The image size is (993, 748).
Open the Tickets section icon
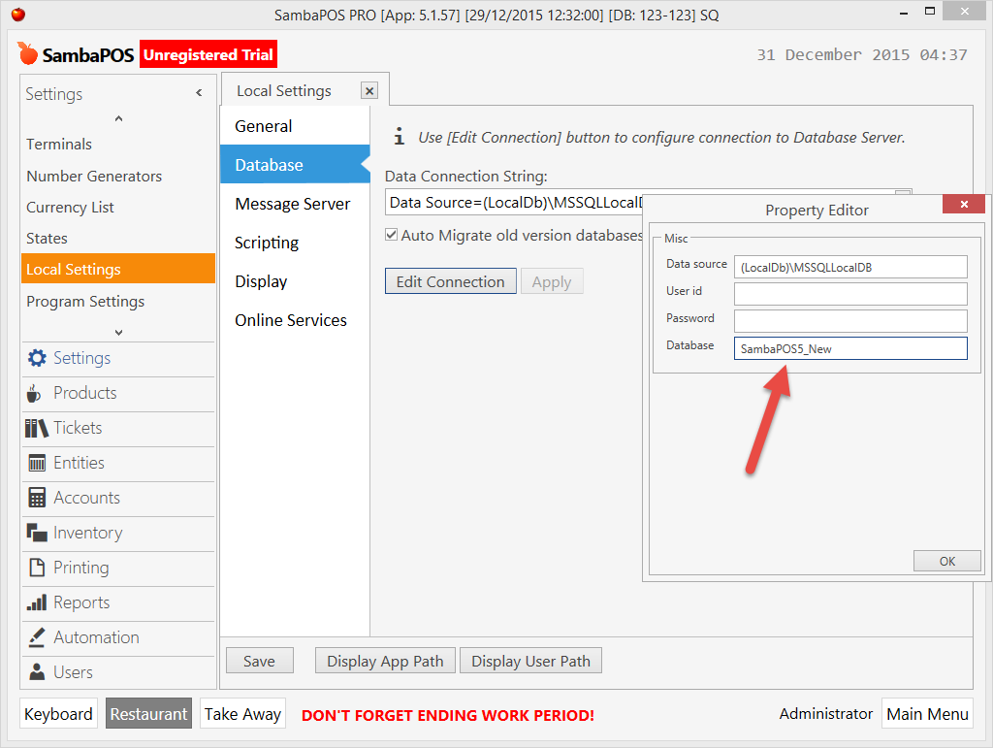point(38,429)
